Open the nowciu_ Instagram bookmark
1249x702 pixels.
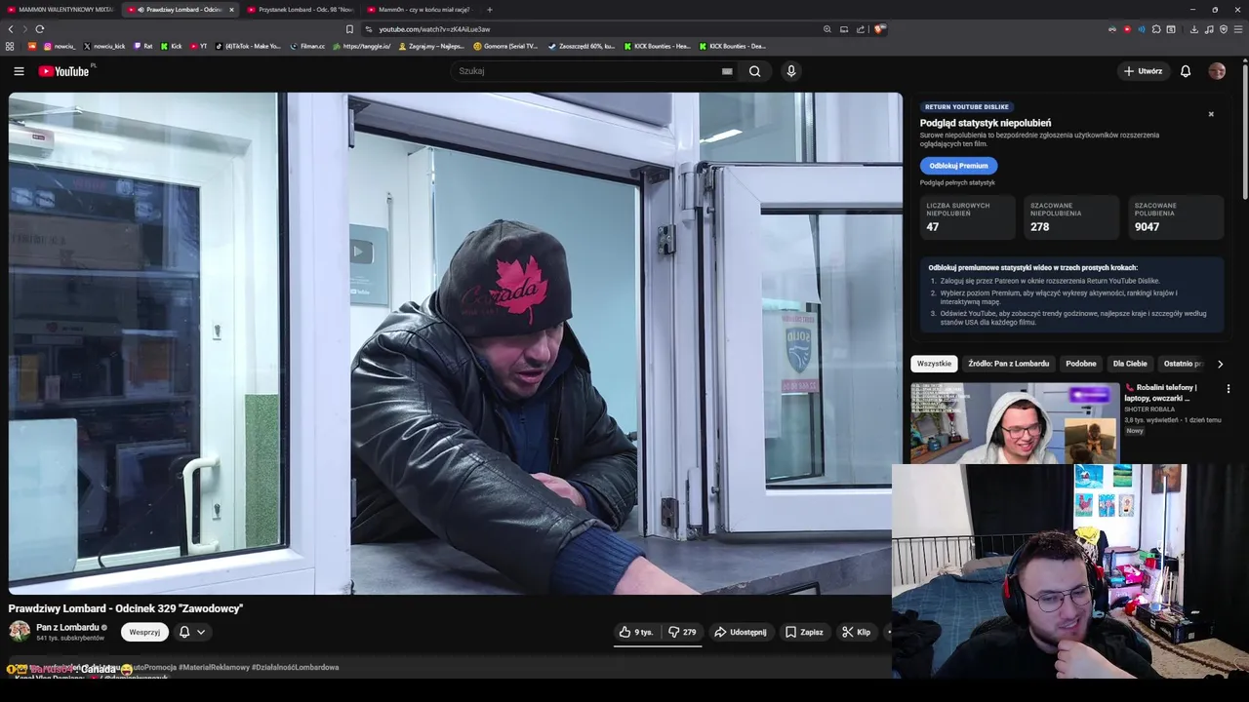click(60, 46)
